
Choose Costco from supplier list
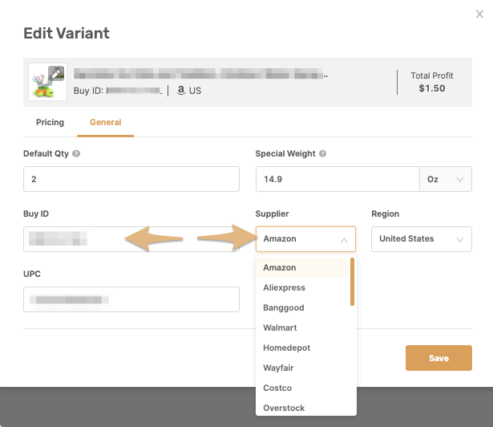click(x=303, y=388)
